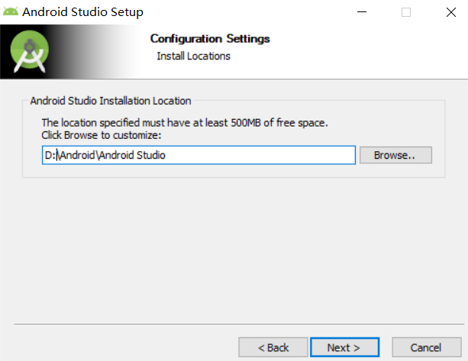Close the Android Studio Setup window
The image size is (468, 361).
[x=451, y=12]
